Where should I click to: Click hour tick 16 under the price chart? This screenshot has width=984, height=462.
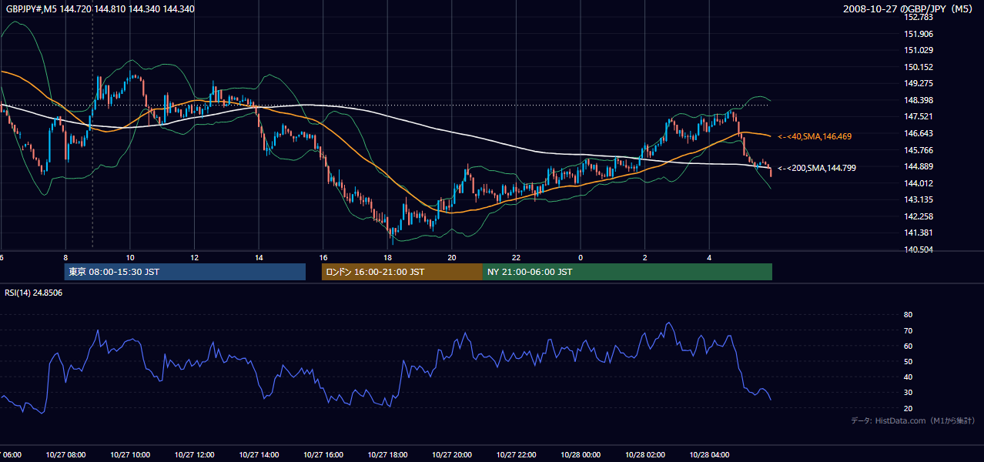(323, 258)
